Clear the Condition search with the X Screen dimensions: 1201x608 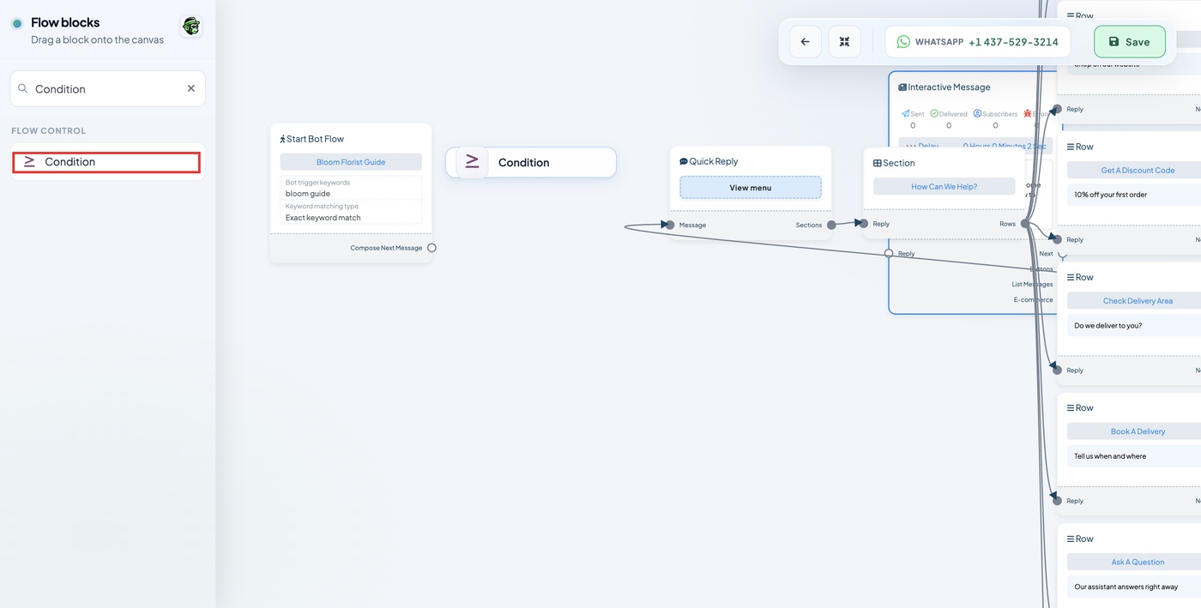[191, 88]
